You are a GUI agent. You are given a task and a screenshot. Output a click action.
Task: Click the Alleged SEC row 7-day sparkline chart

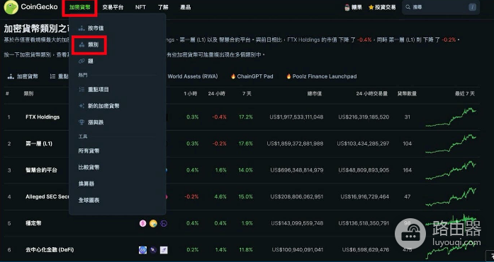click(451, 197)
